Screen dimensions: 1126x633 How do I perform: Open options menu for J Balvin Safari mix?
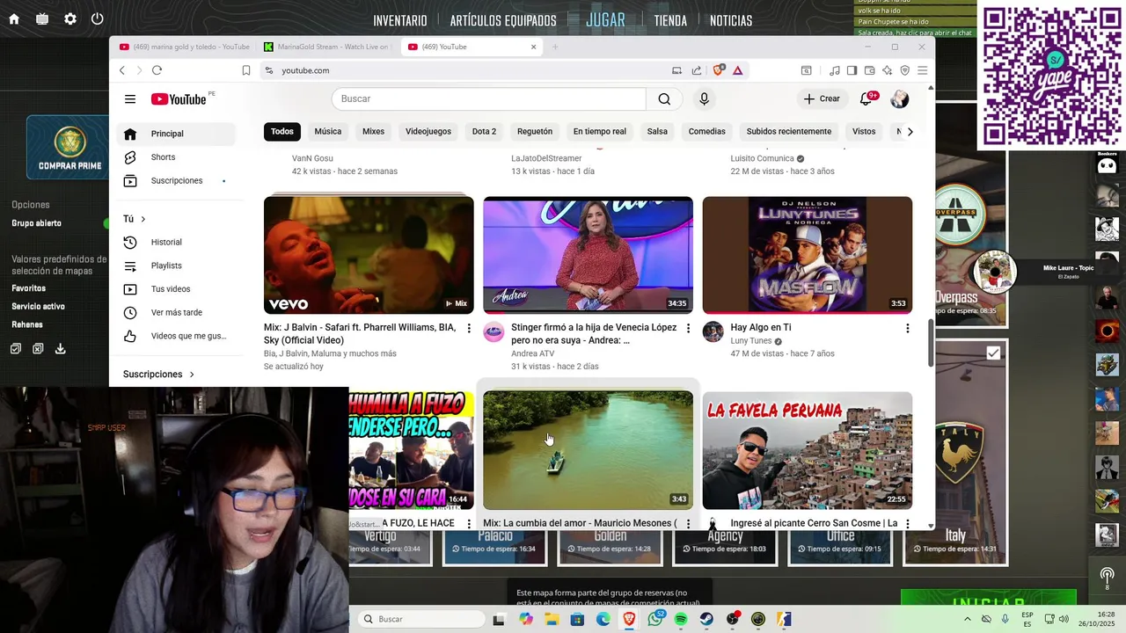coord(469,328)
